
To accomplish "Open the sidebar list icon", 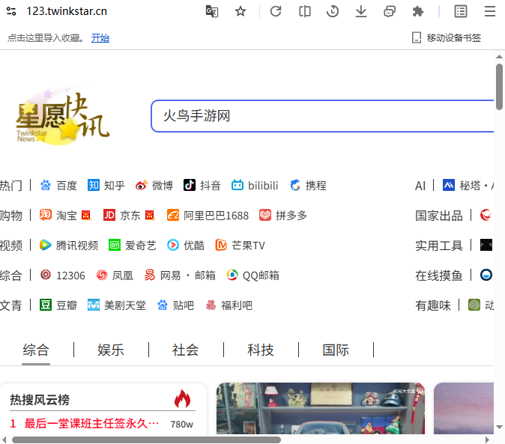I will point(461,11).
